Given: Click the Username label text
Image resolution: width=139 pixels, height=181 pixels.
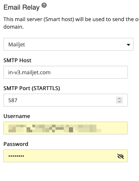Looking at the screenshot, I should 17,116.
